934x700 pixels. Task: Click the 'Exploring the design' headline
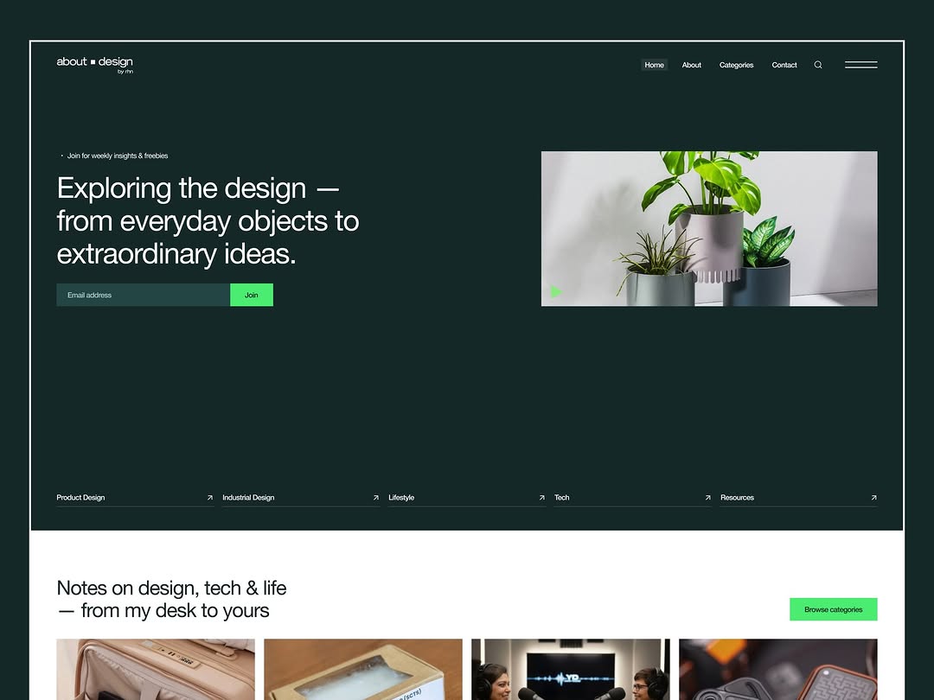tap(208, 221)
